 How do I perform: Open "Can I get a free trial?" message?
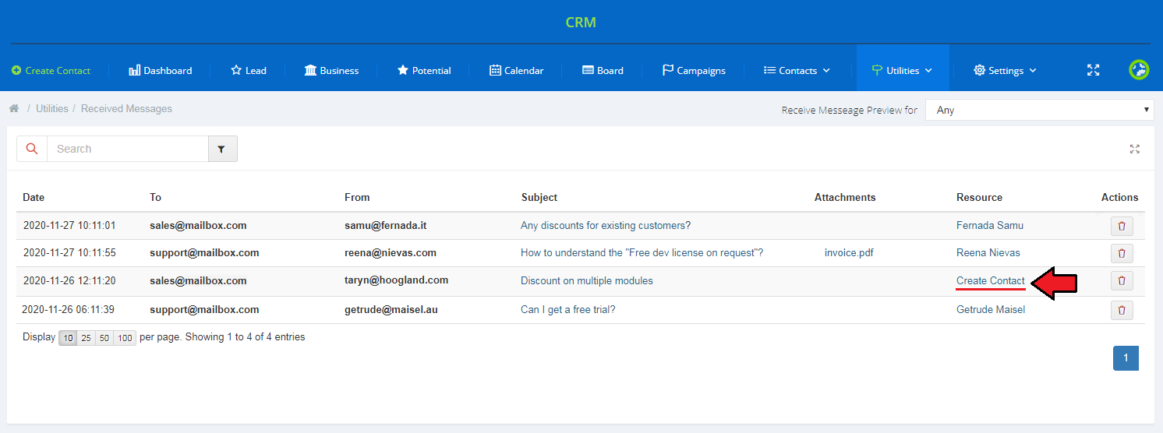[x=568, y=310]
